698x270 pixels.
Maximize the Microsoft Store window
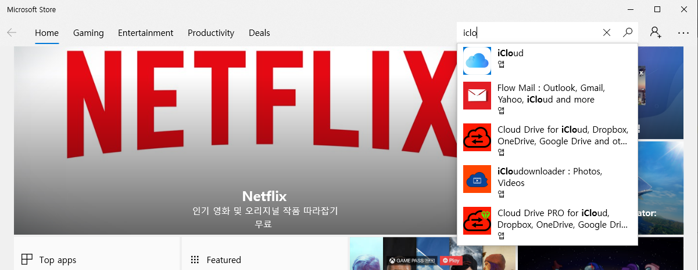657,9
